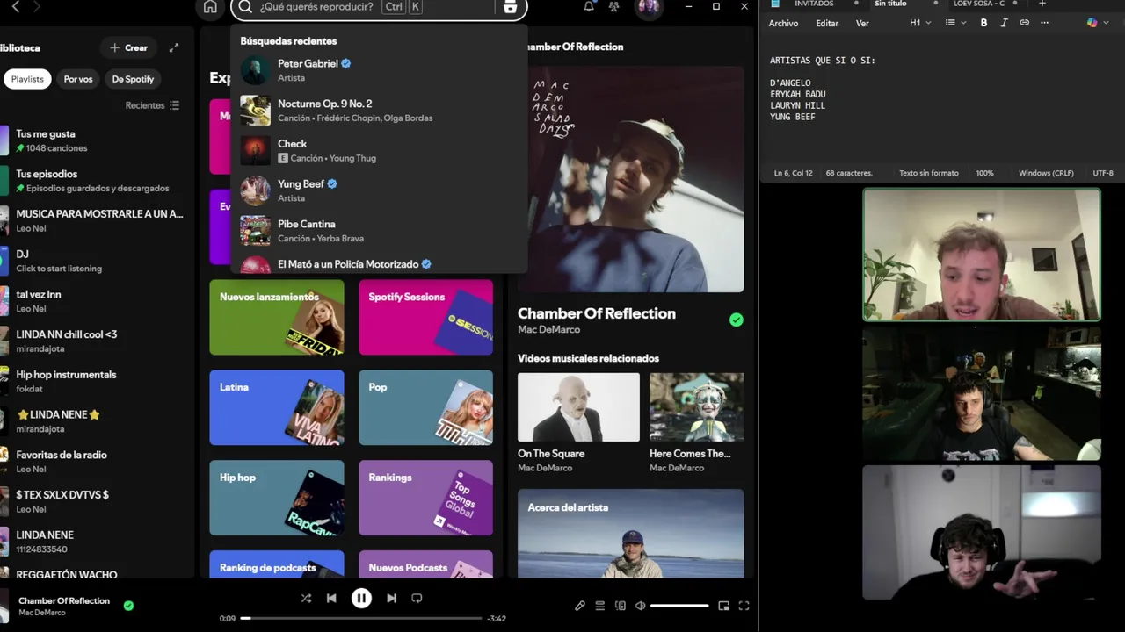Open miniplayer icon

click(x=723, y=606)
